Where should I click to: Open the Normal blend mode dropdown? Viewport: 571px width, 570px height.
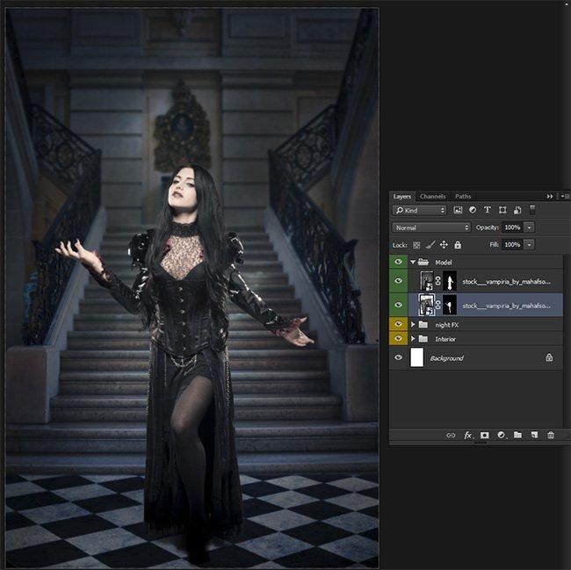click(x=431, y=227)
